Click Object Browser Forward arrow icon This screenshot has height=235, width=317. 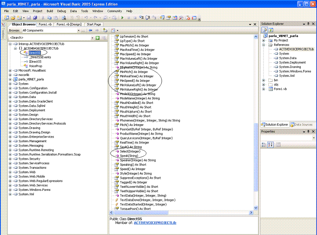[x=97, y=30]
